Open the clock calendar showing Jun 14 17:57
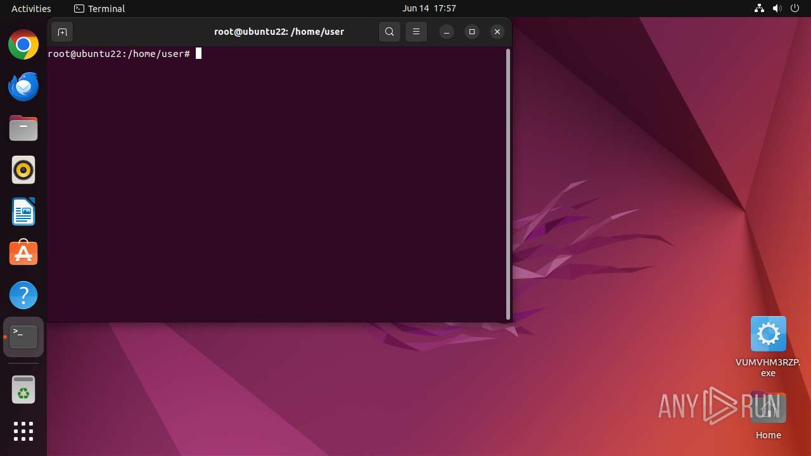 click(429, 8)
